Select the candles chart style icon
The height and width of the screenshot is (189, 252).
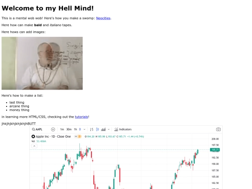(x=98, y=129)
